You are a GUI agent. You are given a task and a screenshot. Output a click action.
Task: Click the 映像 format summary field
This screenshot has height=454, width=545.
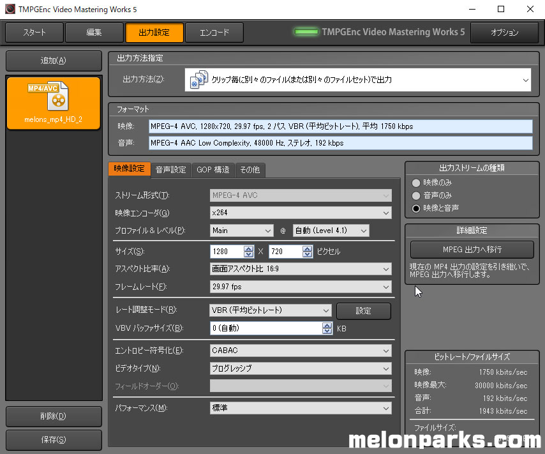pyautogui.click(x=341, y=126)
